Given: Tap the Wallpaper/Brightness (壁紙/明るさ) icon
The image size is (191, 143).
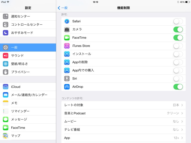Looking at the screenshot, I should click(x=6, y=64).
